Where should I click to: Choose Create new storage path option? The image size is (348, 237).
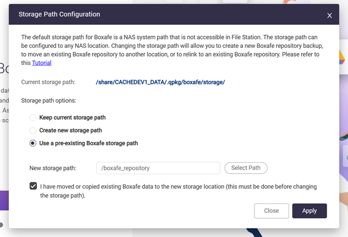pos(33,130)
